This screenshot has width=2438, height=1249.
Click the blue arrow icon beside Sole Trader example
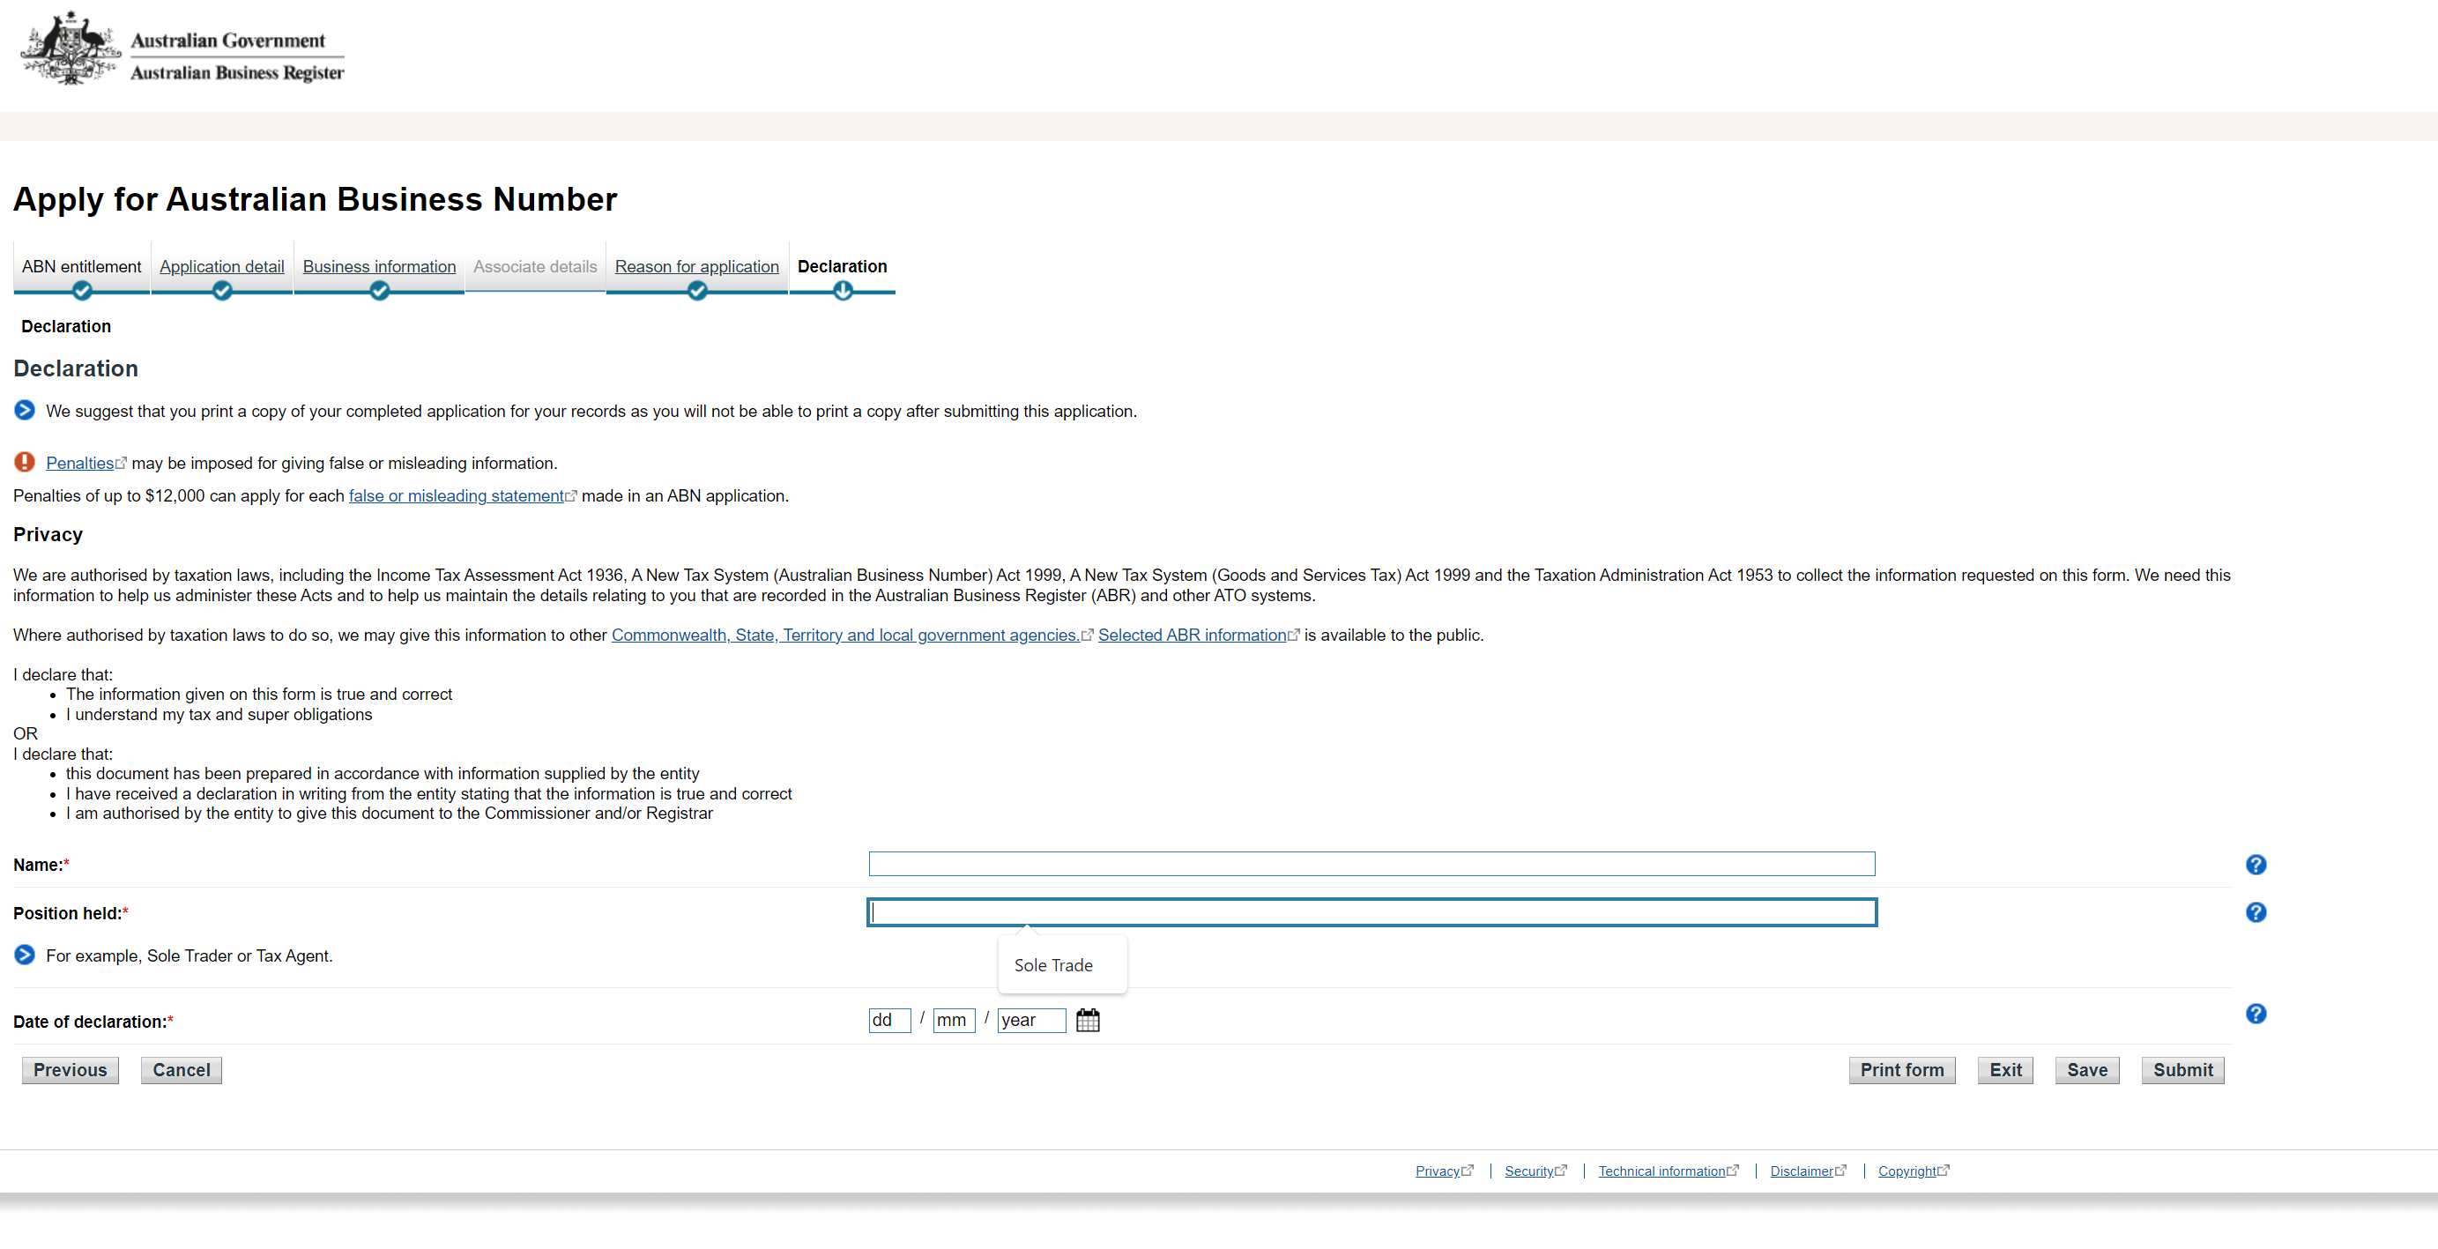25,955
